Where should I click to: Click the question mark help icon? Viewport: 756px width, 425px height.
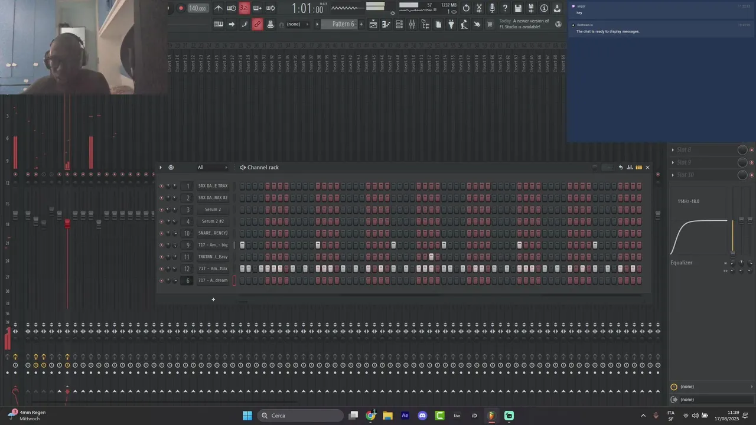tap(505, 8)
